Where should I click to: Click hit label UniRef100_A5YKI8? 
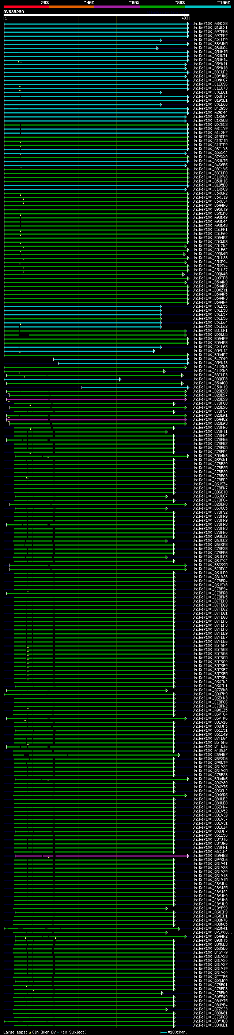click(210, 68)
